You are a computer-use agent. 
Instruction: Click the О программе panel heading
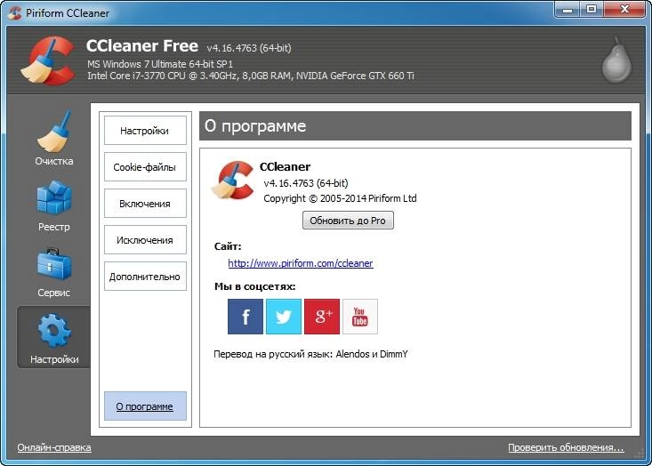pyautogui.click(x=255, y=126)
